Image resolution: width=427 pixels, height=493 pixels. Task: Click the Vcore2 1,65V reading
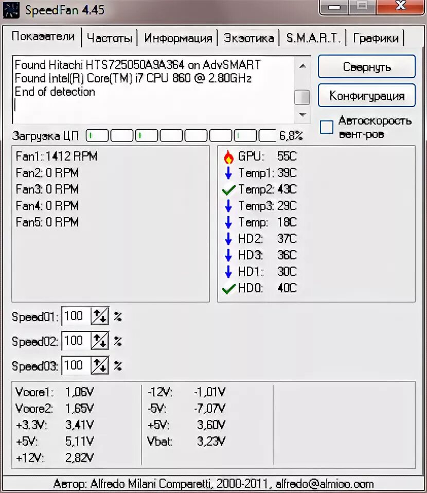pyautogui.click(x=55, y=409)
